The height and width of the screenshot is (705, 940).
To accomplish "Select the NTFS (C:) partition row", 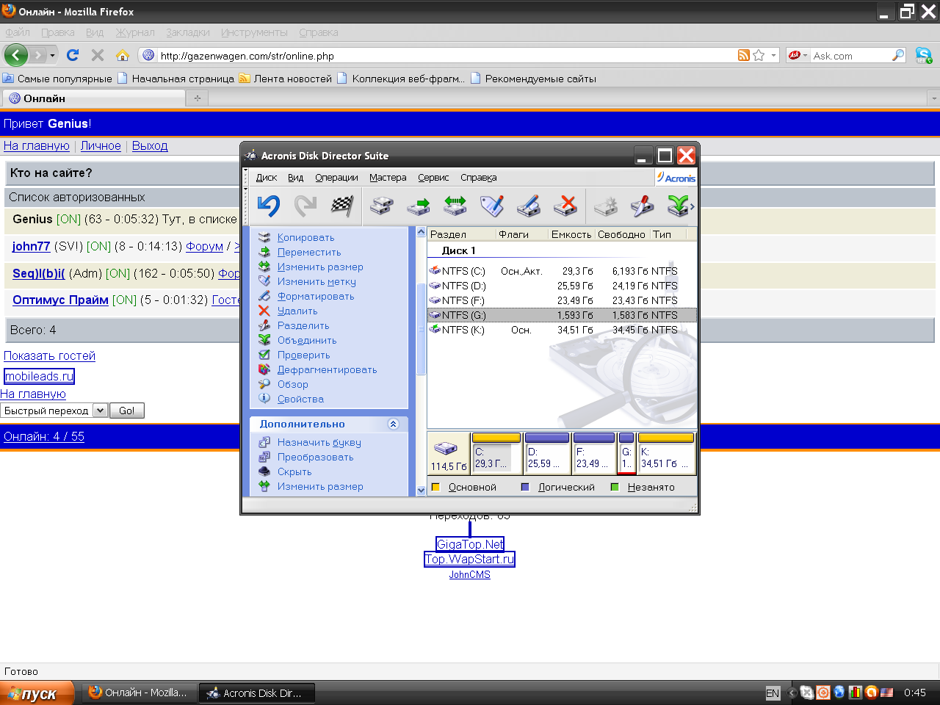I will (x=562, y=271).
